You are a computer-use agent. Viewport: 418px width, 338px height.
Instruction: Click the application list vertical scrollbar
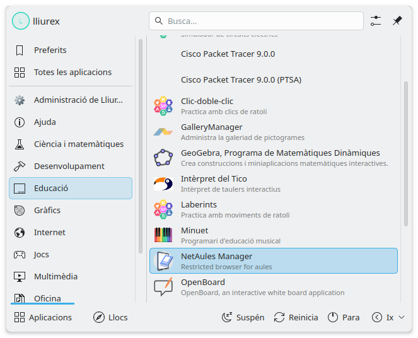[x=406, y=154]
